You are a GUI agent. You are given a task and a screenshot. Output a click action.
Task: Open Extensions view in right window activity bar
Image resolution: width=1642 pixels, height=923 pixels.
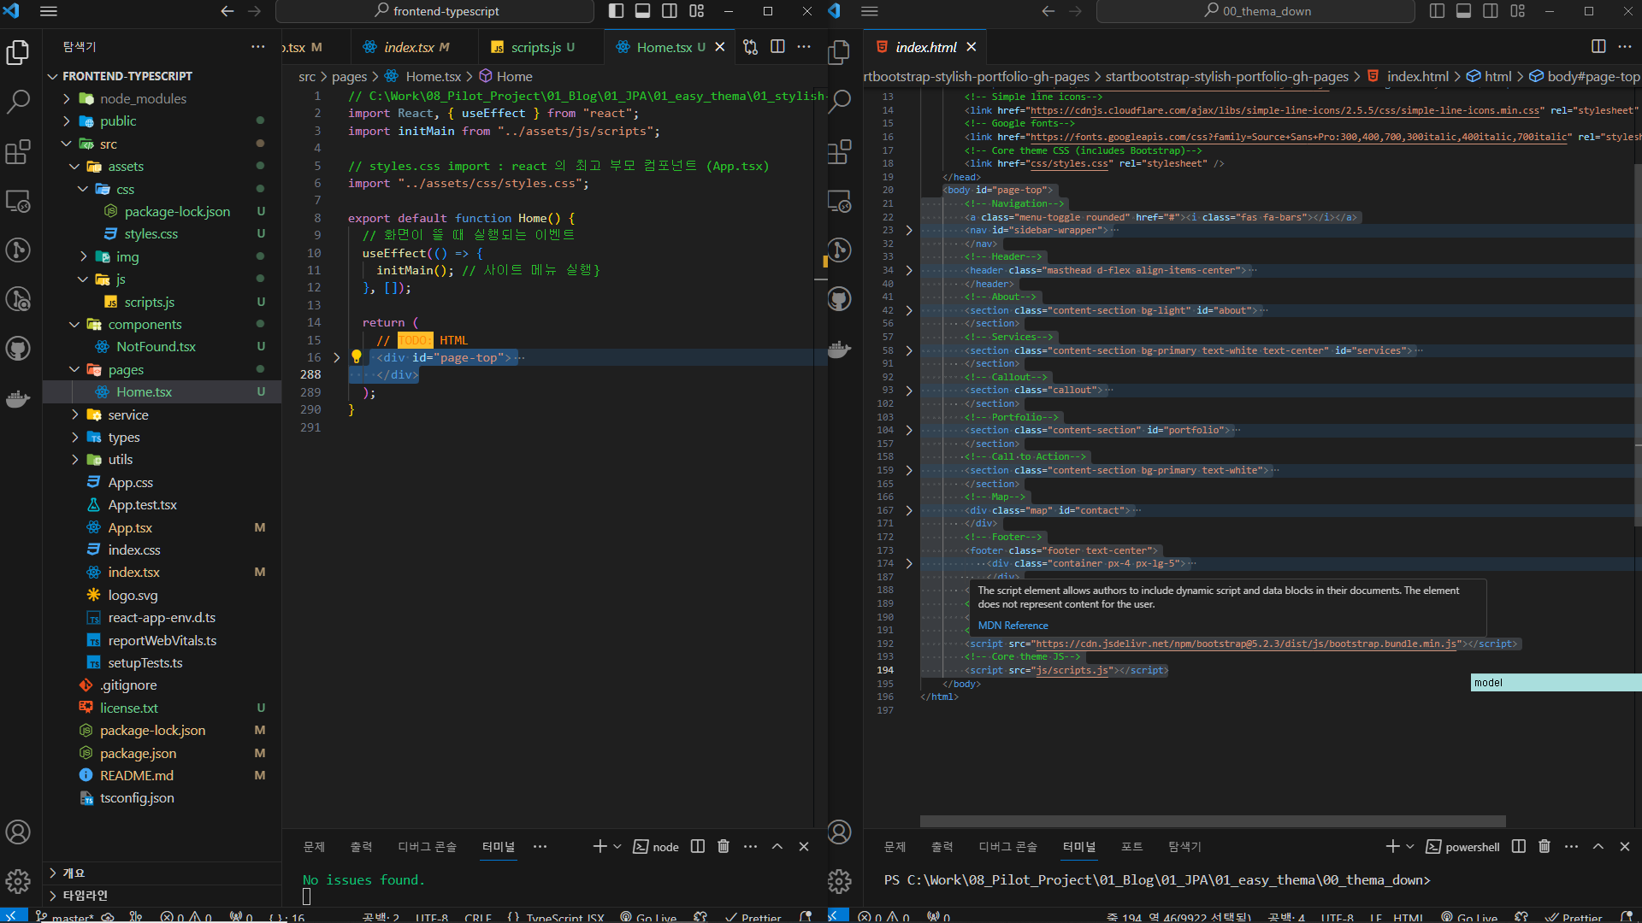click(x=840, y=151)
